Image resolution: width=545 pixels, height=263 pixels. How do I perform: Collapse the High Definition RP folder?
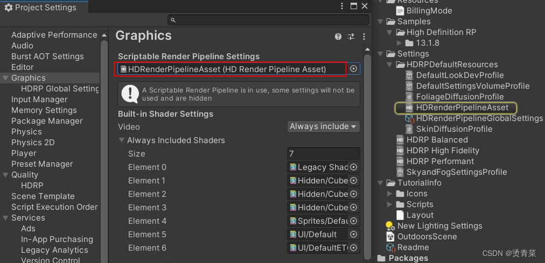coord(390,32)
